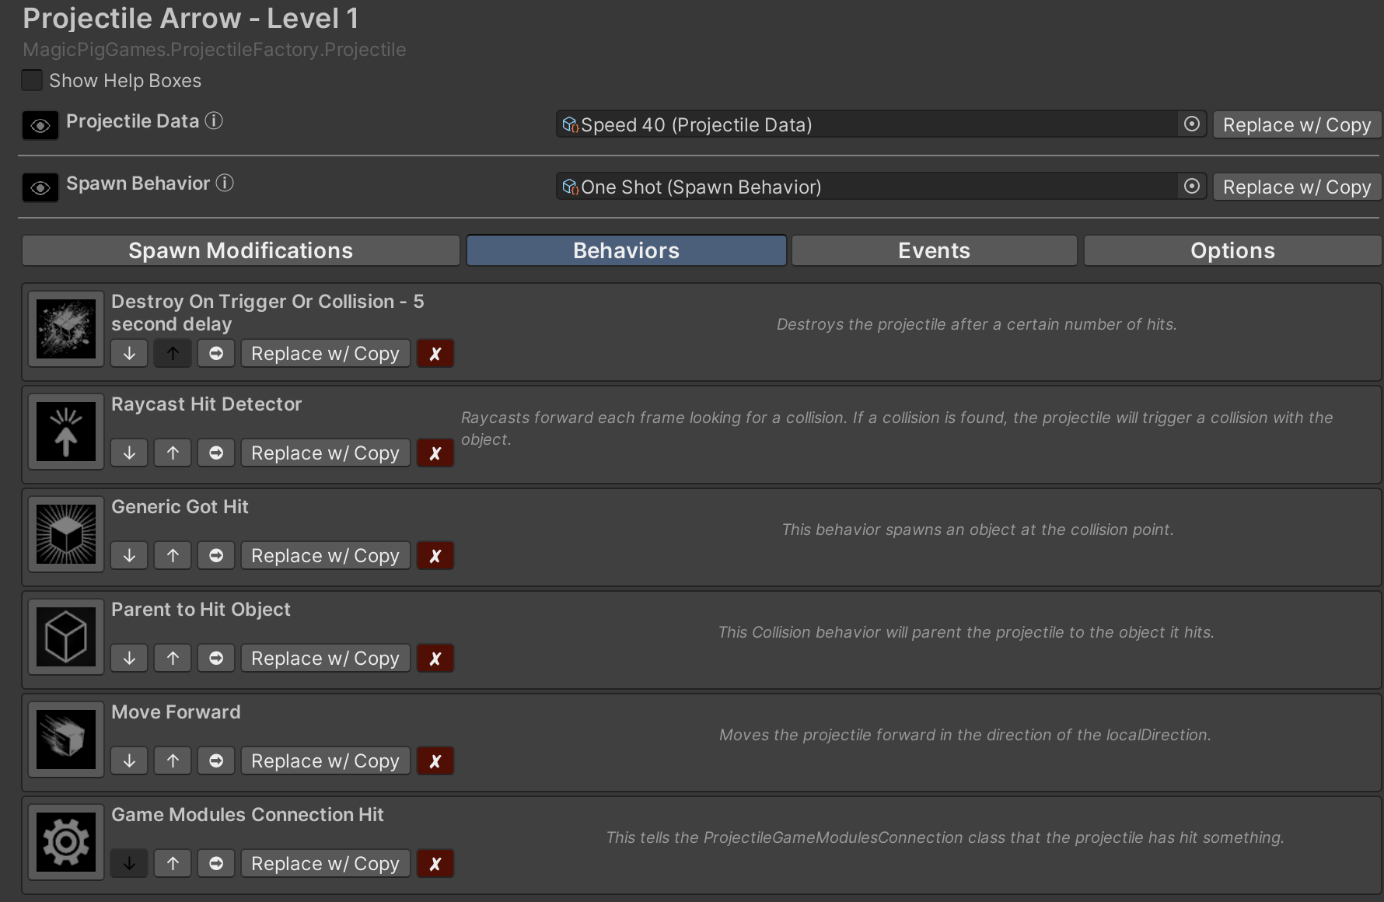Viewport: 1384px width, 902px height.
Task: Open the object picker for Spawn Behavior
Action: tap(1191, 187)
